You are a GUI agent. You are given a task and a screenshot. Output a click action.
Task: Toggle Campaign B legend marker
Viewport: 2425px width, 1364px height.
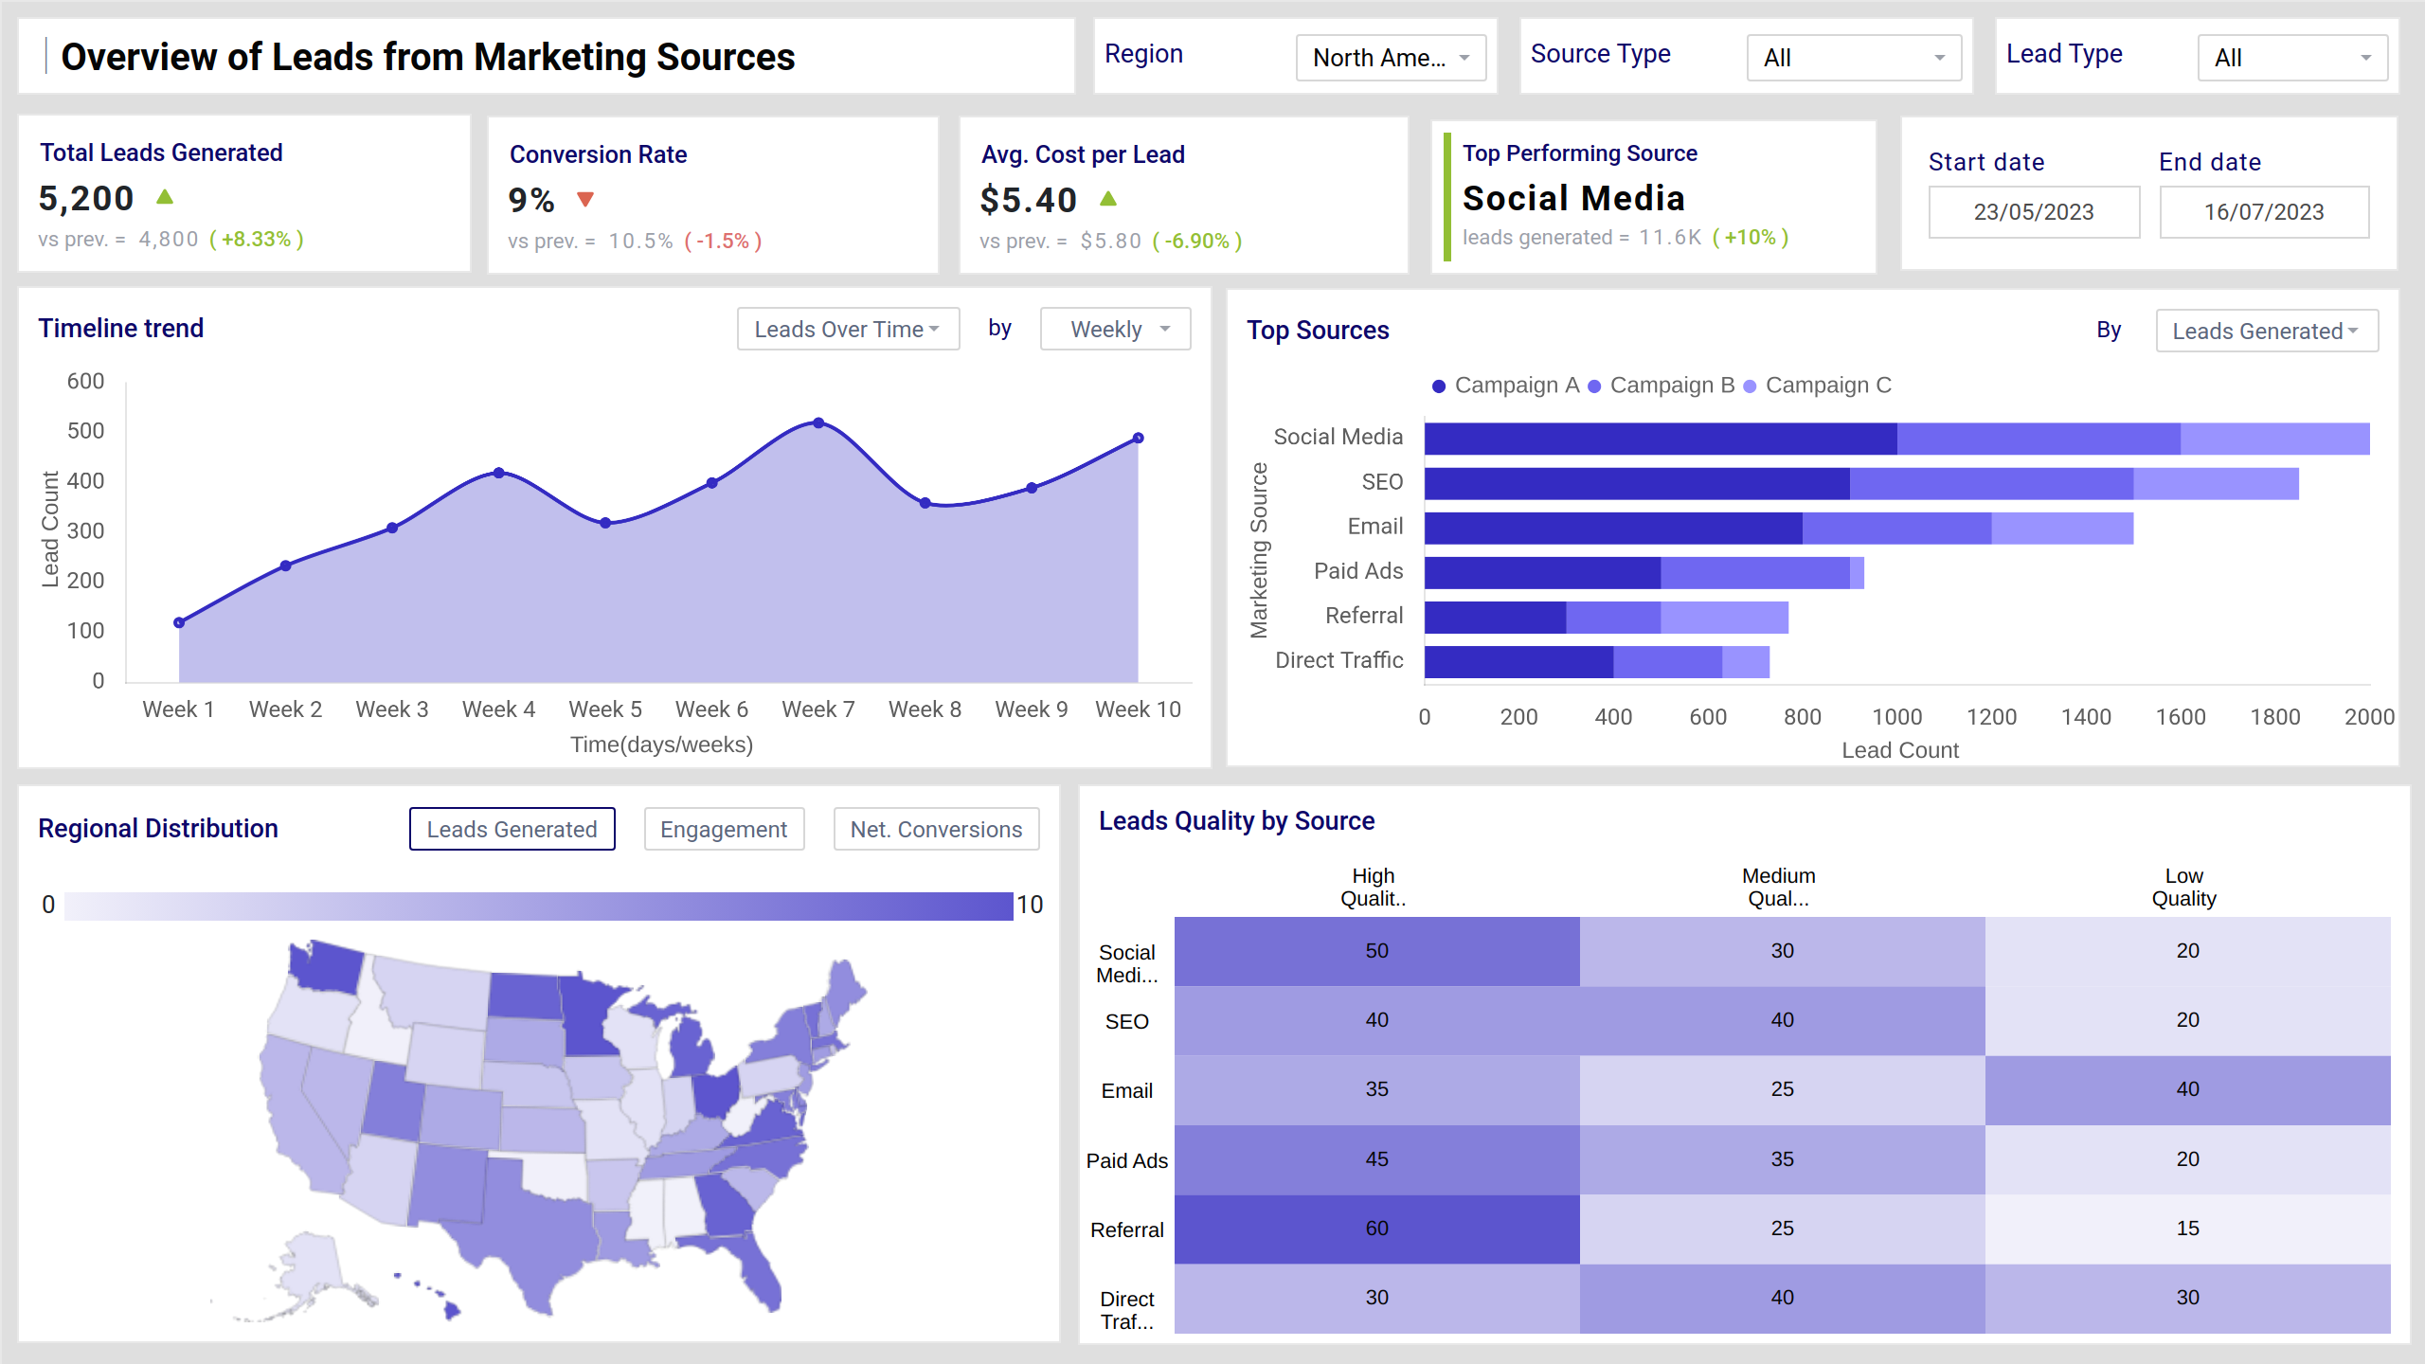click(x=1594, y=386)
